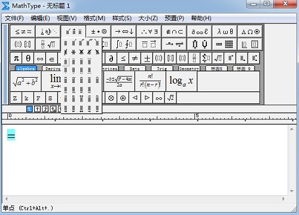Insert the circled times ⊗ symbol

(111, 98)
